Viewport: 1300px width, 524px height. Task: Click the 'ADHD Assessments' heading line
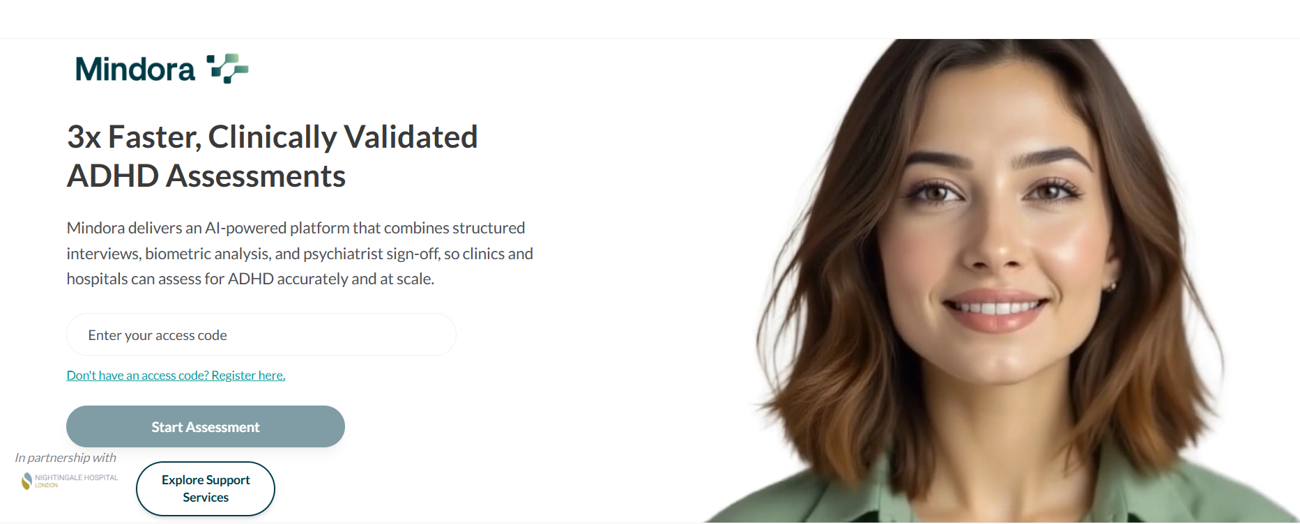[x=206, y=176]
